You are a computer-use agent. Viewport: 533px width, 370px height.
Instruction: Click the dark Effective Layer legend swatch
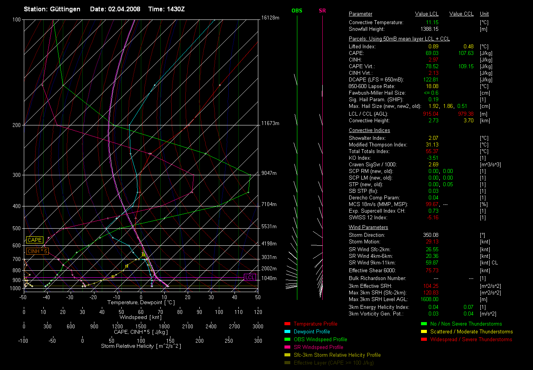(288, 363)
